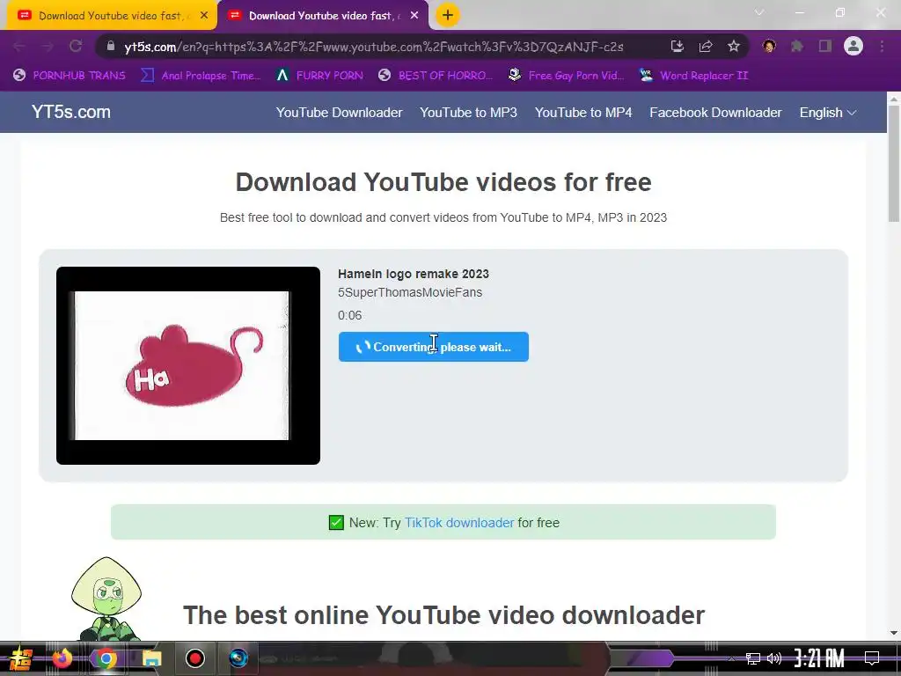
Task: Click the Hameln logo video thumbnail
Action: click(x=188, y=365)
